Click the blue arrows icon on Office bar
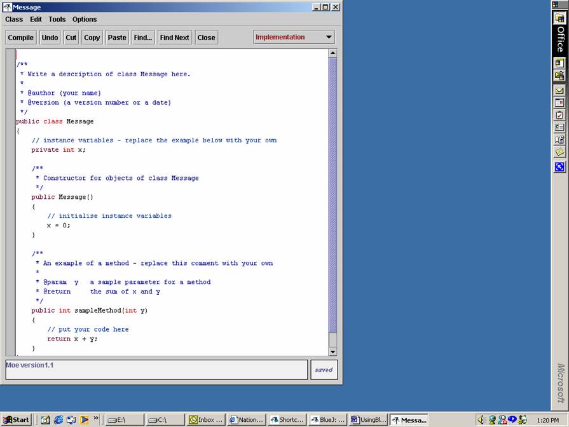This screenshot has width=569, height=427. click(x=559, y=167)
